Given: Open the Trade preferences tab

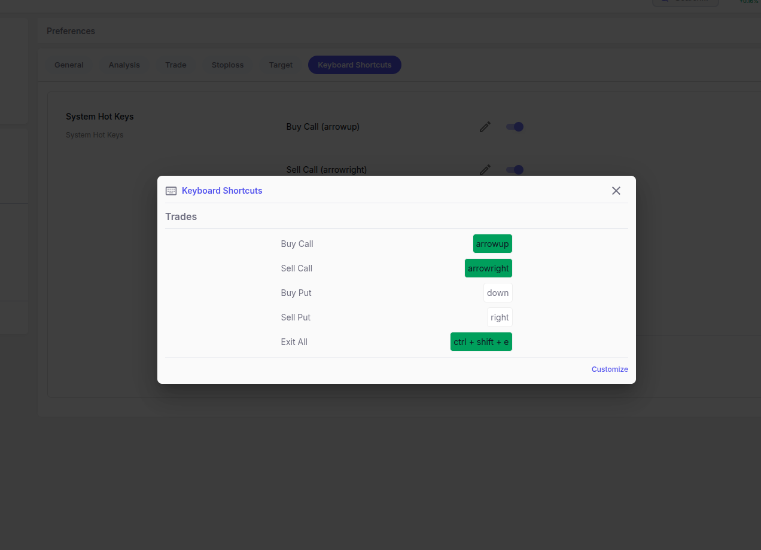Looking at the screenshot, I should tap(176, 65).
